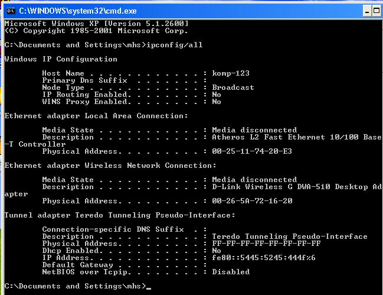The image size is (383, 295).
Task: Click the Primary Dns Suffix label
Action: point(84,80)
